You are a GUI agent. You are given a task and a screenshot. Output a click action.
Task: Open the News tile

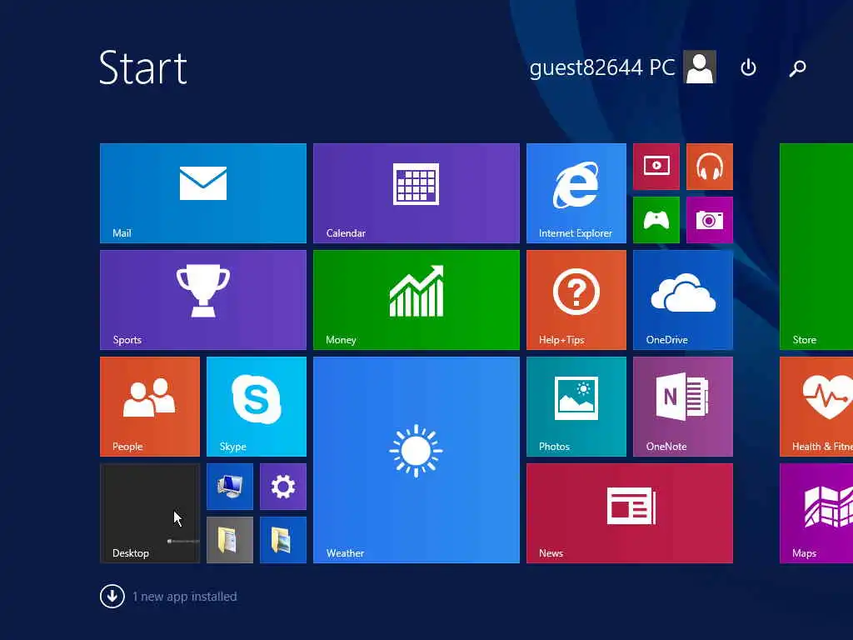pyautogui.click(x=630, y=513)
